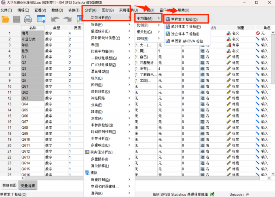Screen dimensions: 275x197
Task: Click the Open folder toolbar icon
Action: (5, 19)
